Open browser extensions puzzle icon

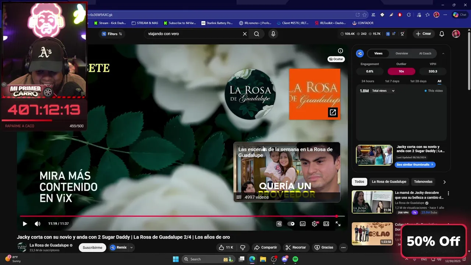tap(409, 15)
